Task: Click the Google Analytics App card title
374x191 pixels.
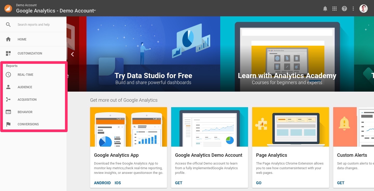Action: click(116, 155)
